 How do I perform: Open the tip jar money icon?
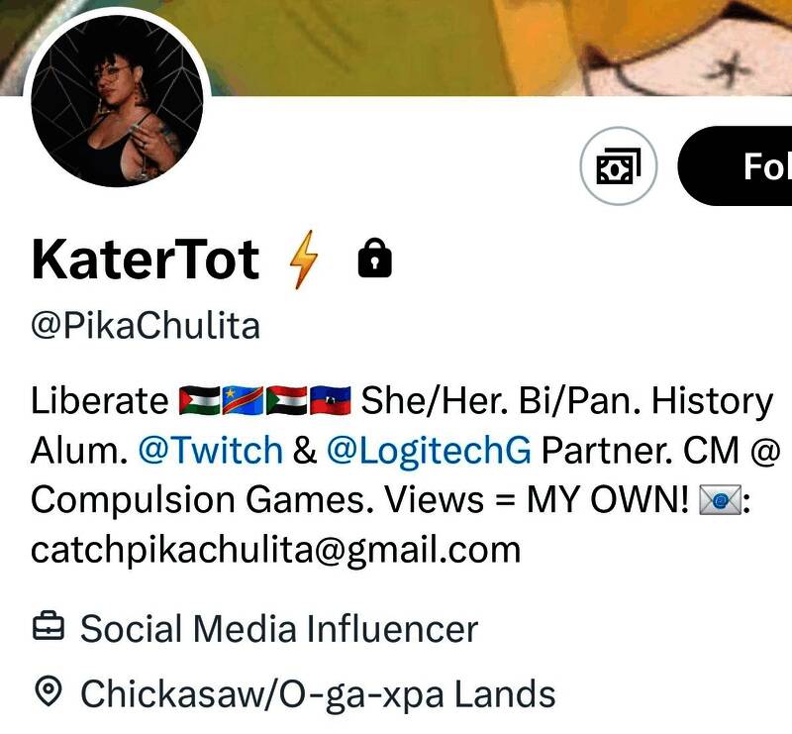coord(619,165)
